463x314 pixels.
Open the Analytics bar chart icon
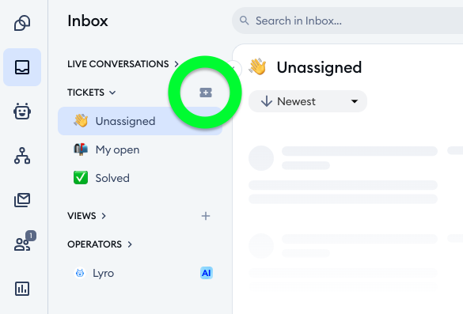[x=22, y=289]
